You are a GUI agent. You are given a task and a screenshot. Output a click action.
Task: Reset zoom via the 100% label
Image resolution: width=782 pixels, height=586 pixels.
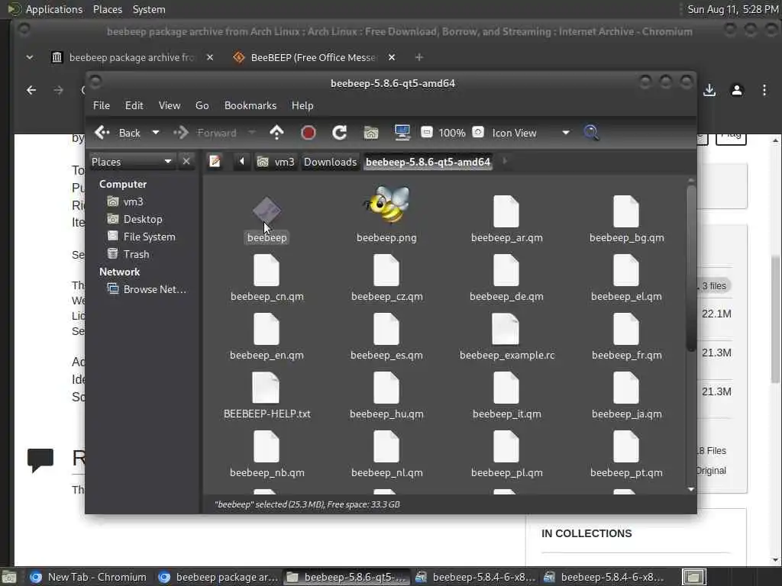click(452, 133)
